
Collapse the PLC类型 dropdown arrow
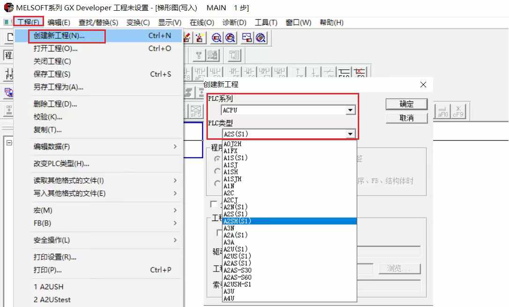coord(350,134)
